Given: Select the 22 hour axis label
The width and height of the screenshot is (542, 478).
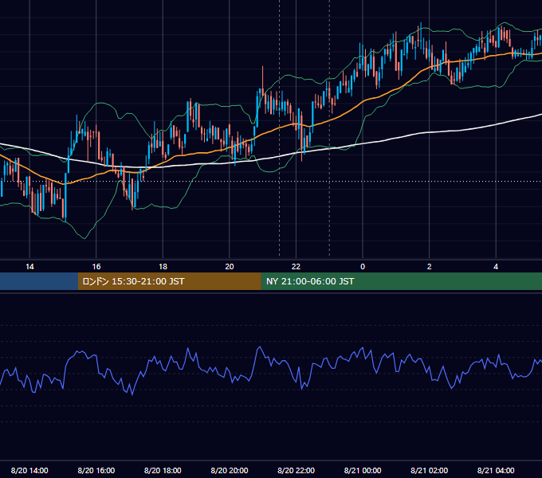Looking at the screenshot, I should (296, 267).
